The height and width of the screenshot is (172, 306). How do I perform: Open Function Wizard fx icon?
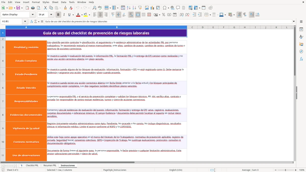32,22
